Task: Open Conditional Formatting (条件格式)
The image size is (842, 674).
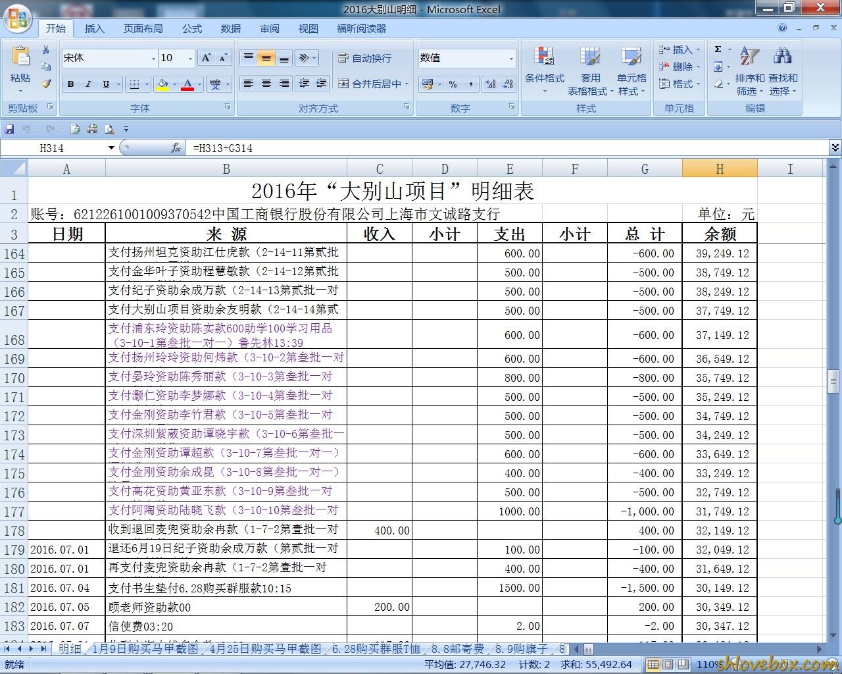Action: coord(544,71)
